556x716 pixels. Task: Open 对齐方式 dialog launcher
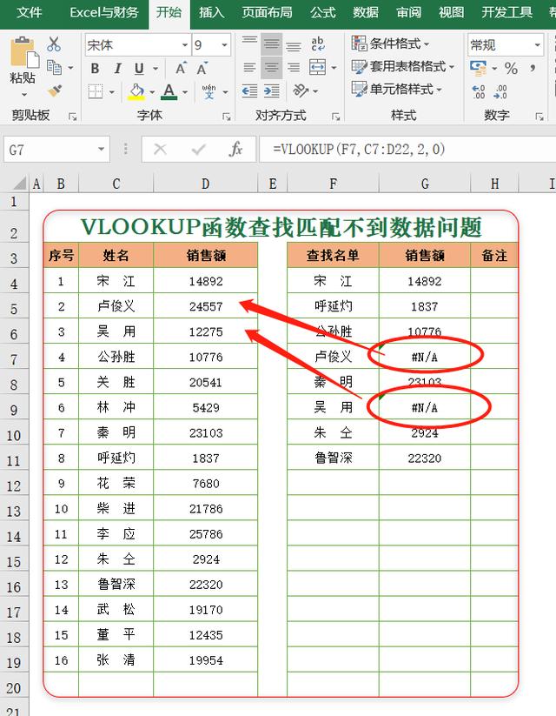point(336,117)
